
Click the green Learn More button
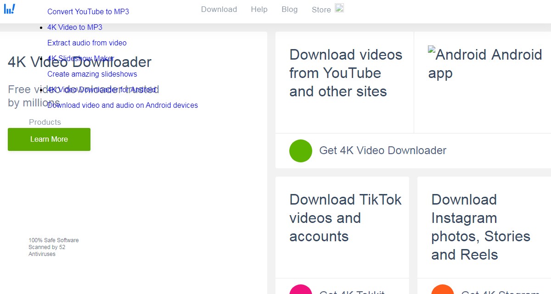49,139
